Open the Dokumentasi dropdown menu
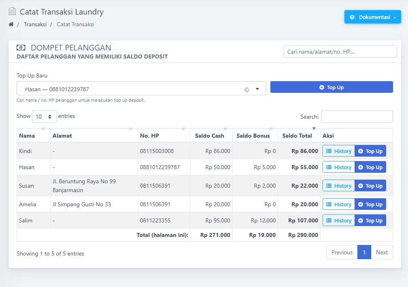 (372, 17)
